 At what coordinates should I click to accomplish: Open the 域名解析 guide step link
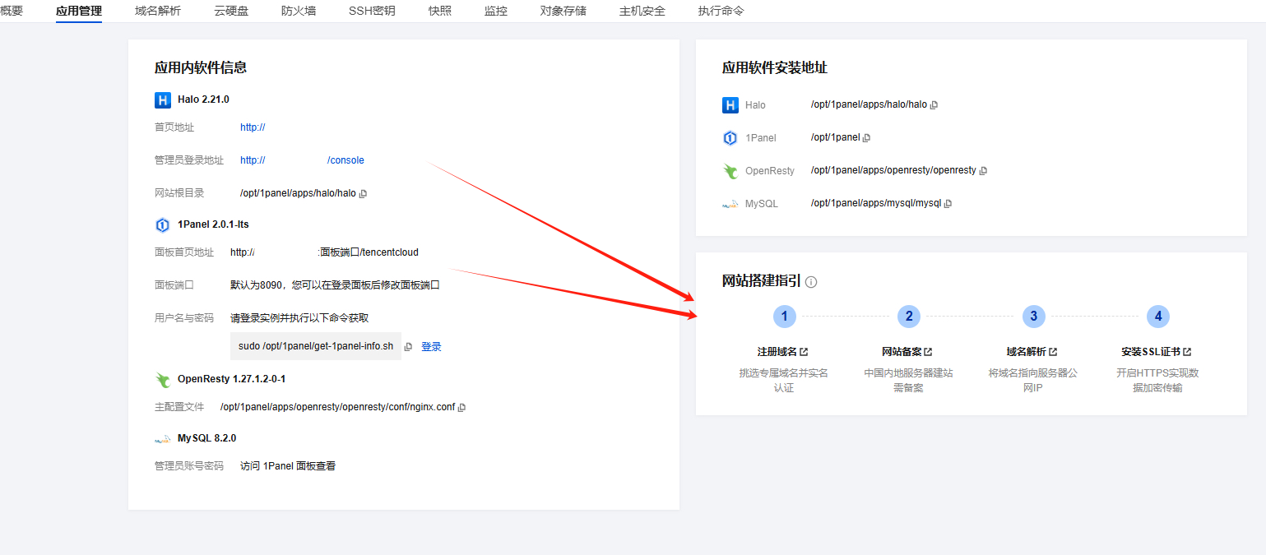pyautogui.click(x=1032, y=352)
